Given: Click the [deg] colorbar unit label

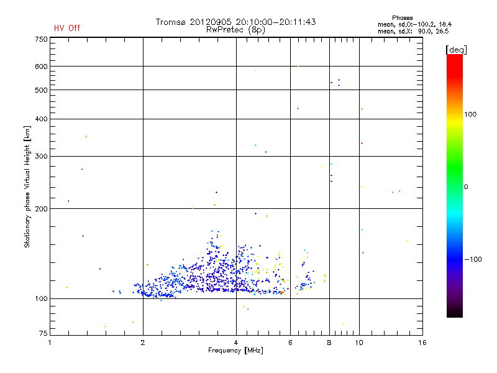Looking at the screenshot, I should 456,50.
